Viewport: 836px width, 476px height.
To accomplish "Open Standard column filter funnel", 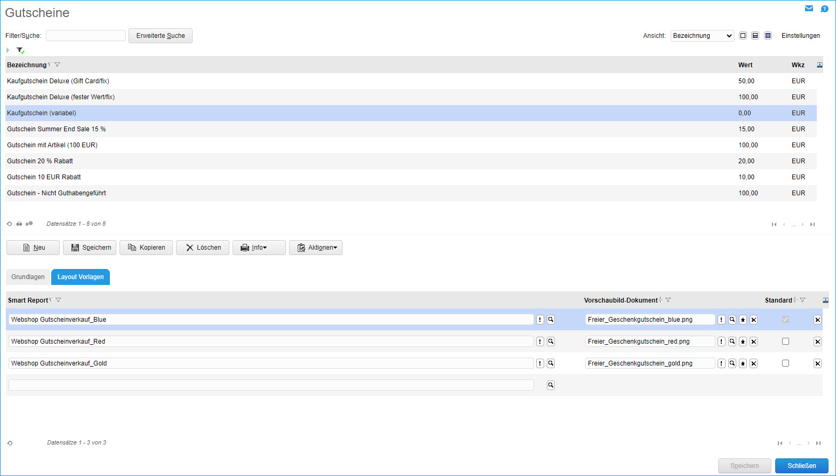I will pyautogui.click(x=803, y=300).
